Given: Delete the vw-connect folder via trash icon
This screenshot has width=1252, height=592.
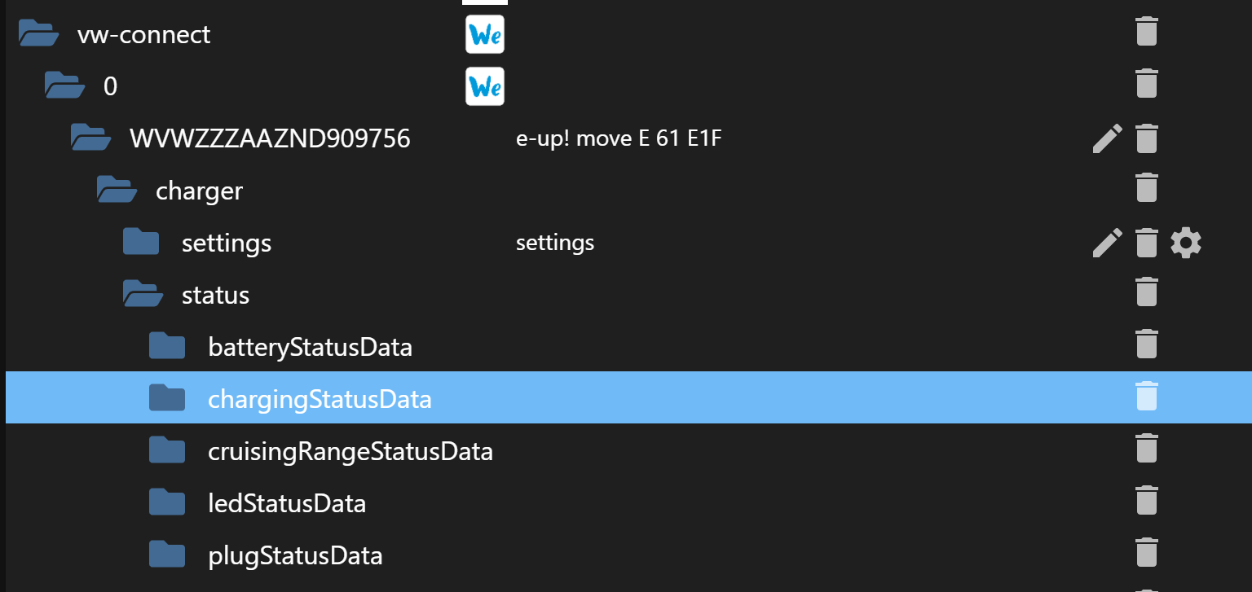Looking at the screenshot, I should [x=1146, y=33].
